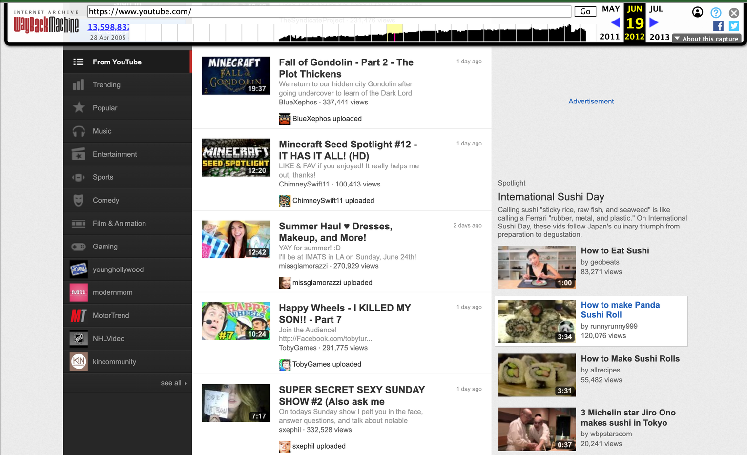Open Gaming via the controller icon
This screenshot has height=455, width=747.
(79, 247)
